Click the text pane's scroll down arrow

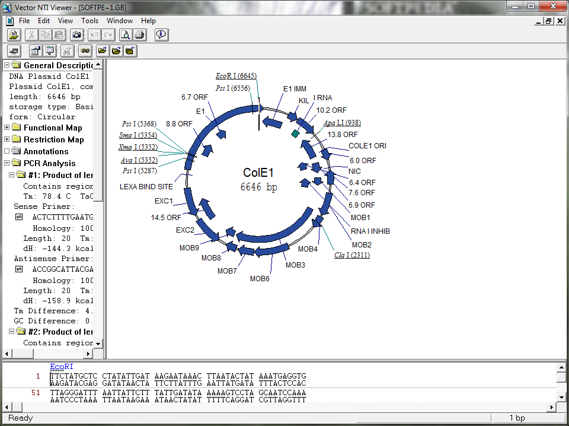[98, 343]
